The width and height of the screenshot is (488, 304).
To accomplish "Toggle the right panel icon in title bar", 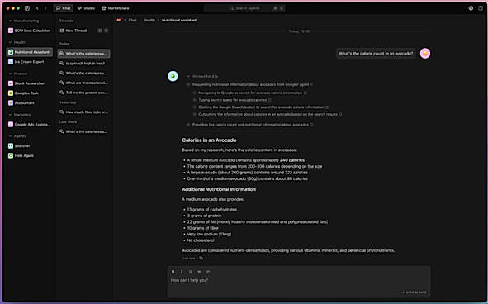I will pyautogui.click(x=481, y=8).
